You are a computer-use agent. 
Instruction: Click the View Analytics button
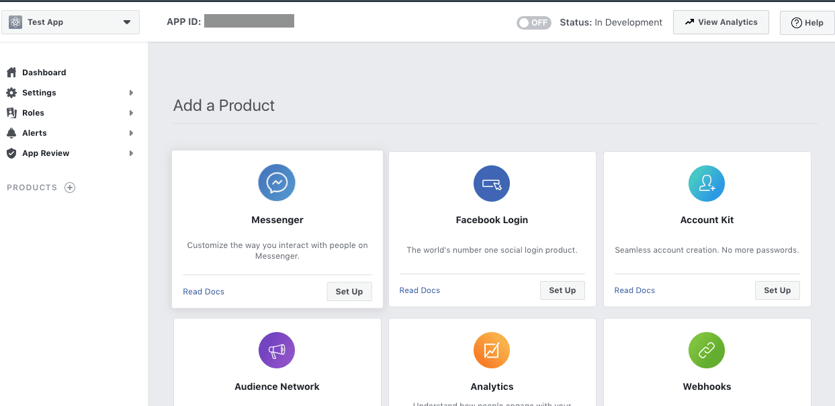click(x=721, y=22)
